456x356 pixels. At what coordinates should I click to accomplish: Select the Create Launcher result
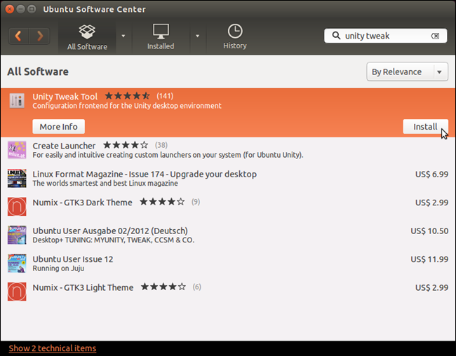point(228,150)
